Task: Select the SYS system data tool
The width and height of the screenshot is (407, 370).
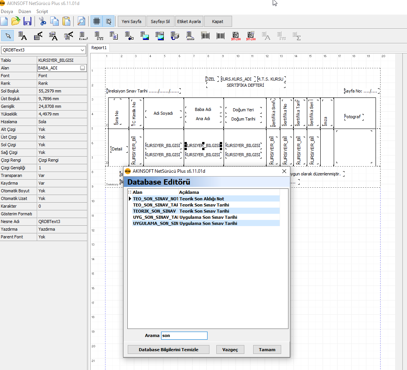Action: tap(99, 36)
